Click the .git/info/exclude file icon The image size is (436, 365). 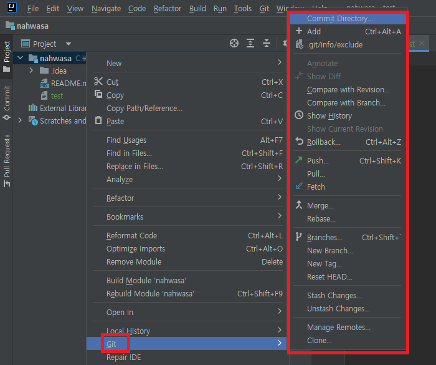[x=299, y=44]
